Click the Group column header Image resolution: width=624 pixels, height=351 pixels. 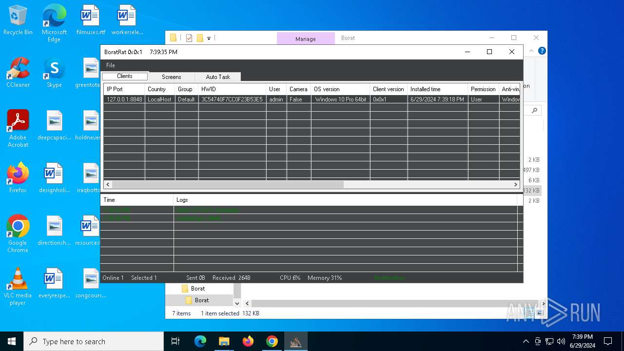click(186, 89)
